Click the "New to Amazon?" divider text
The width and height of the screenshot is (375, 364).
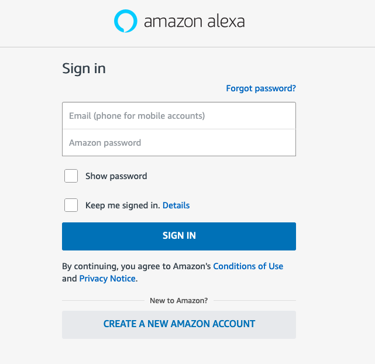178,301
